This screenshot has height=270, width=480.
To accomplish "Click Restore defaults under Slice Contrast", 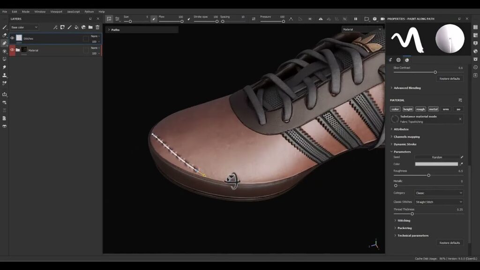I will 450,79.
